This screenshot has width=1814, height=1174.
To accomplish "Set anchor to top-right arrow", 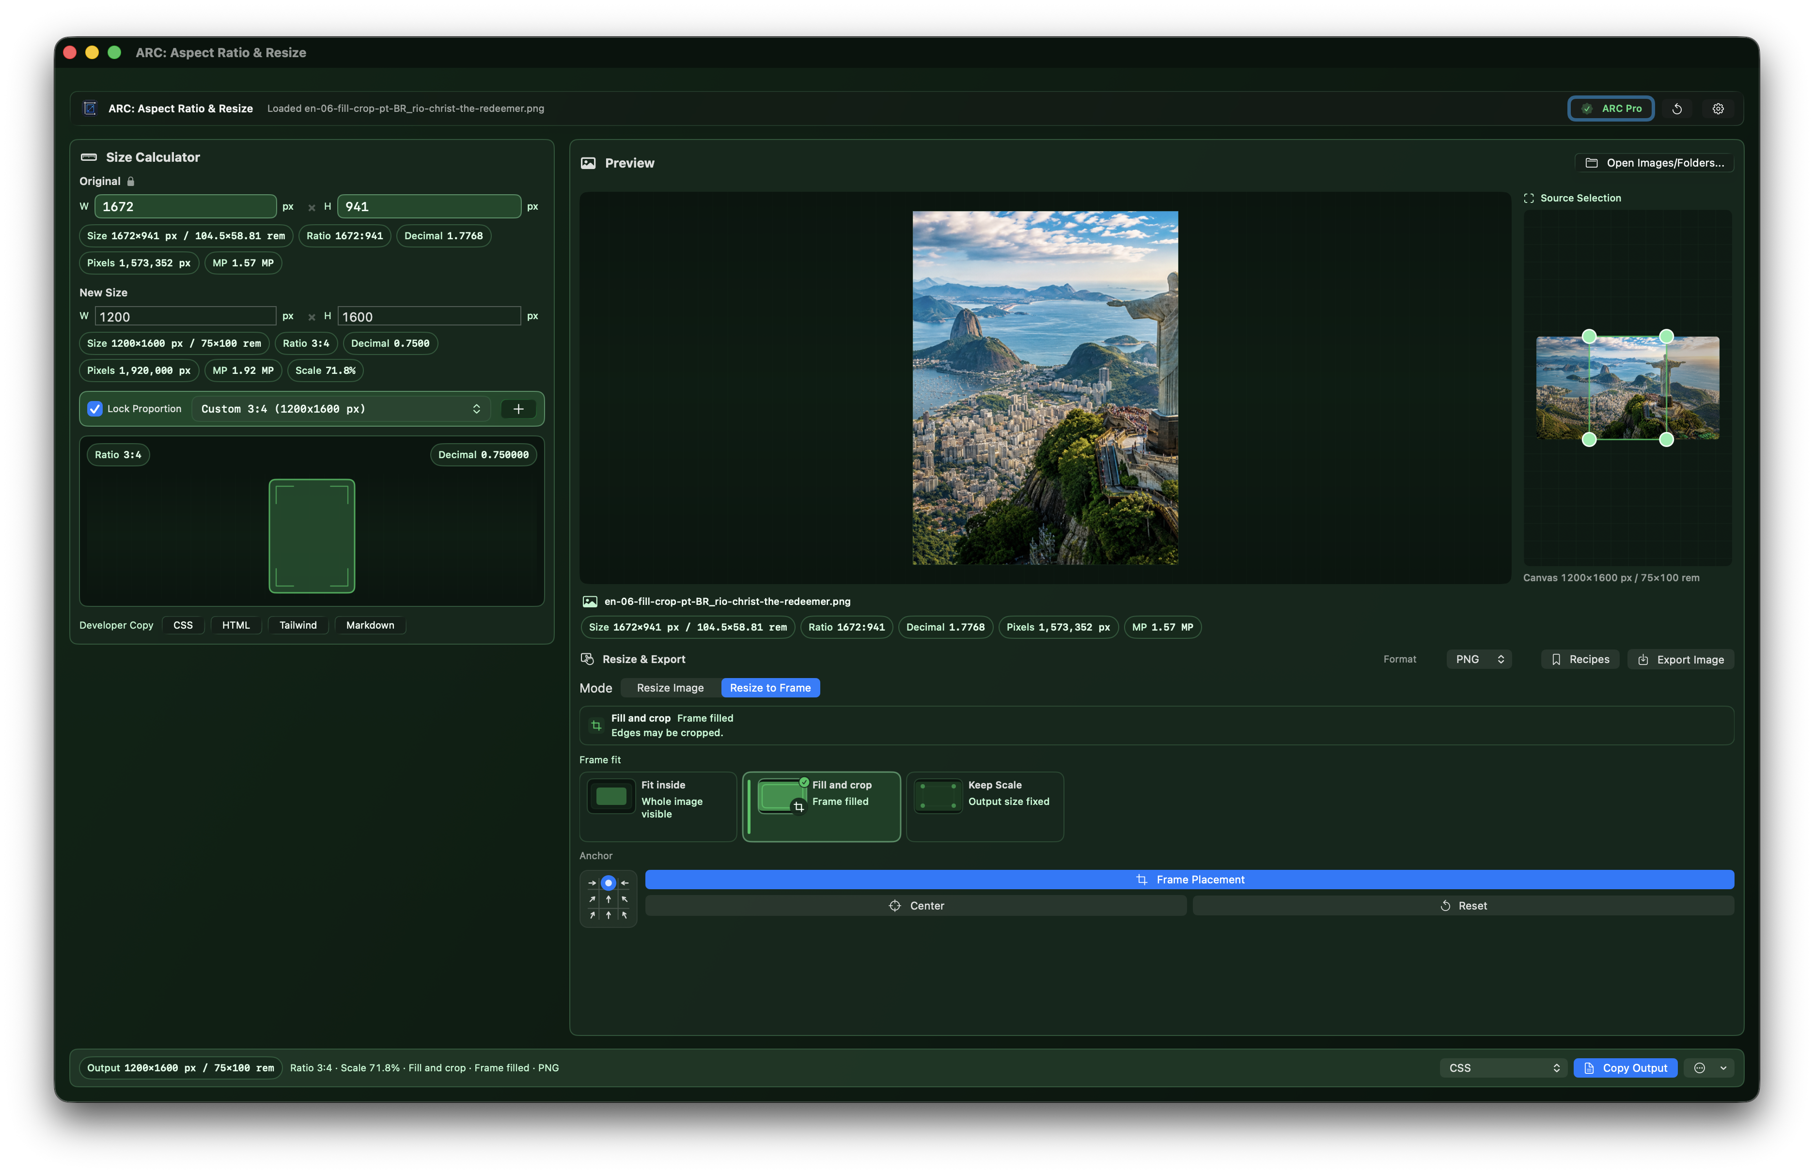I will [624, 883].
